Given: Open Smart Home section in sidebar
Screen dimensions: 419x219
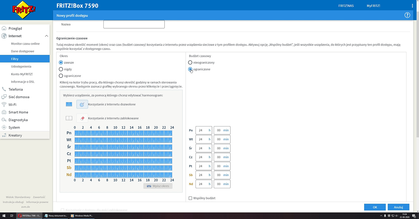Looking at the screenshot, I should tap(18, 112).
